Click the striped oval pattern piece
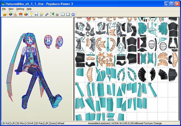This screenshot has height=126, width=181. [x=152, y=45]
